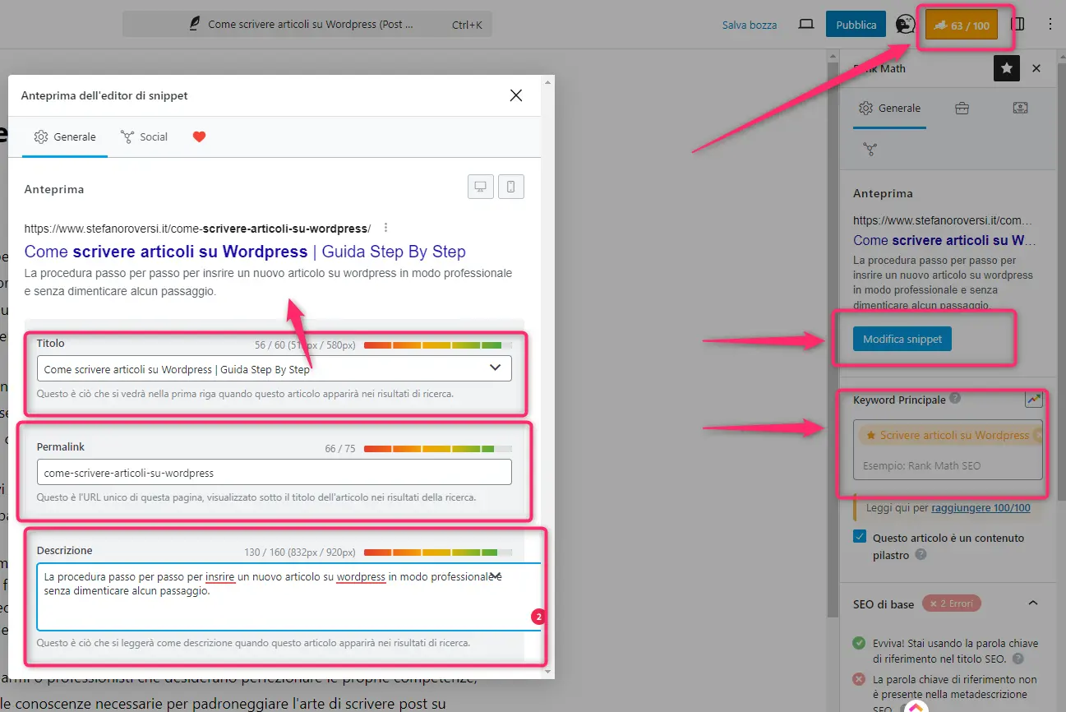
Task: Click the Descrizione length progress bar
Action: (438, 552)
